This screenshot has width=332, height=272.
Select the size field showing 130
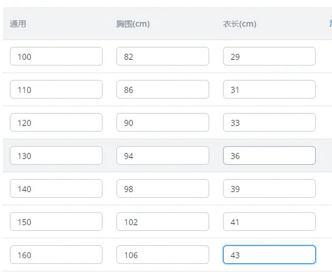click(x=56, y=155)
